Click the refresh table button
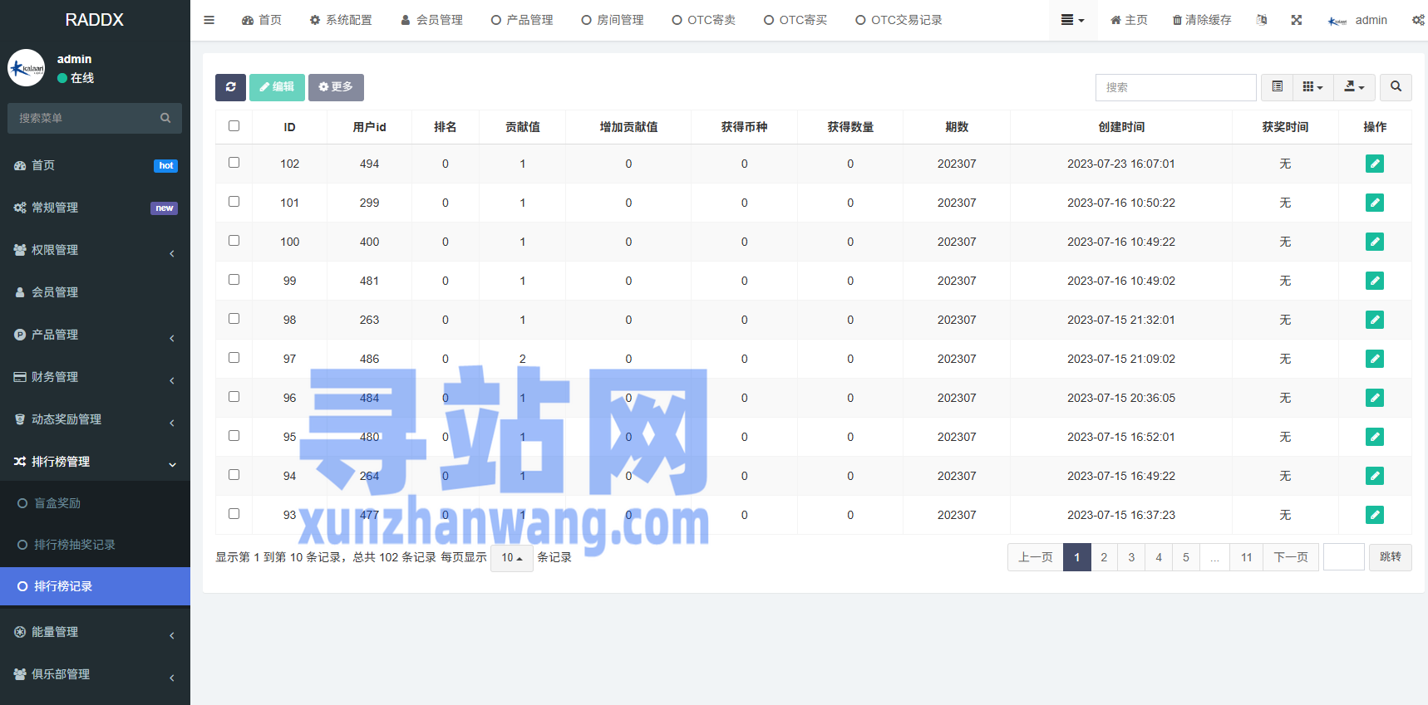The image size is (1428, 705). click(x=230, y=87)
